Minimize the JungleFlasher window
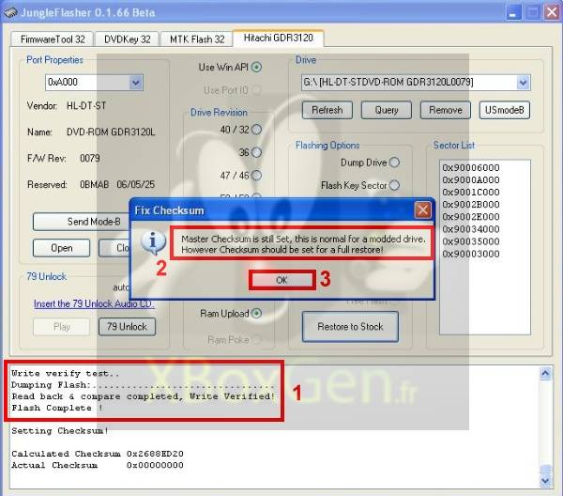Image resolution: width=563 pixels, height=496 pixels. pyautogui.click(x=513, y=12)
